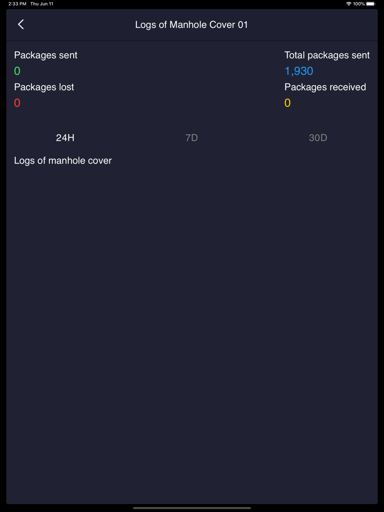The width and height of the screenshot is (384, 512).
Task: Switch to the 7D tab
Action: [x=192, y=138]
